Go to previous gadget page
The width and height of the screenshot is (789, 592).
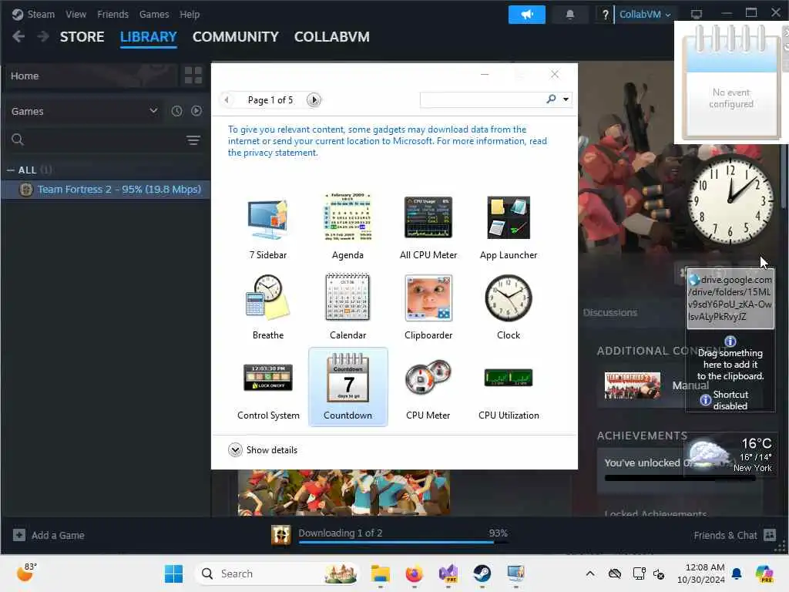[227, 99]
